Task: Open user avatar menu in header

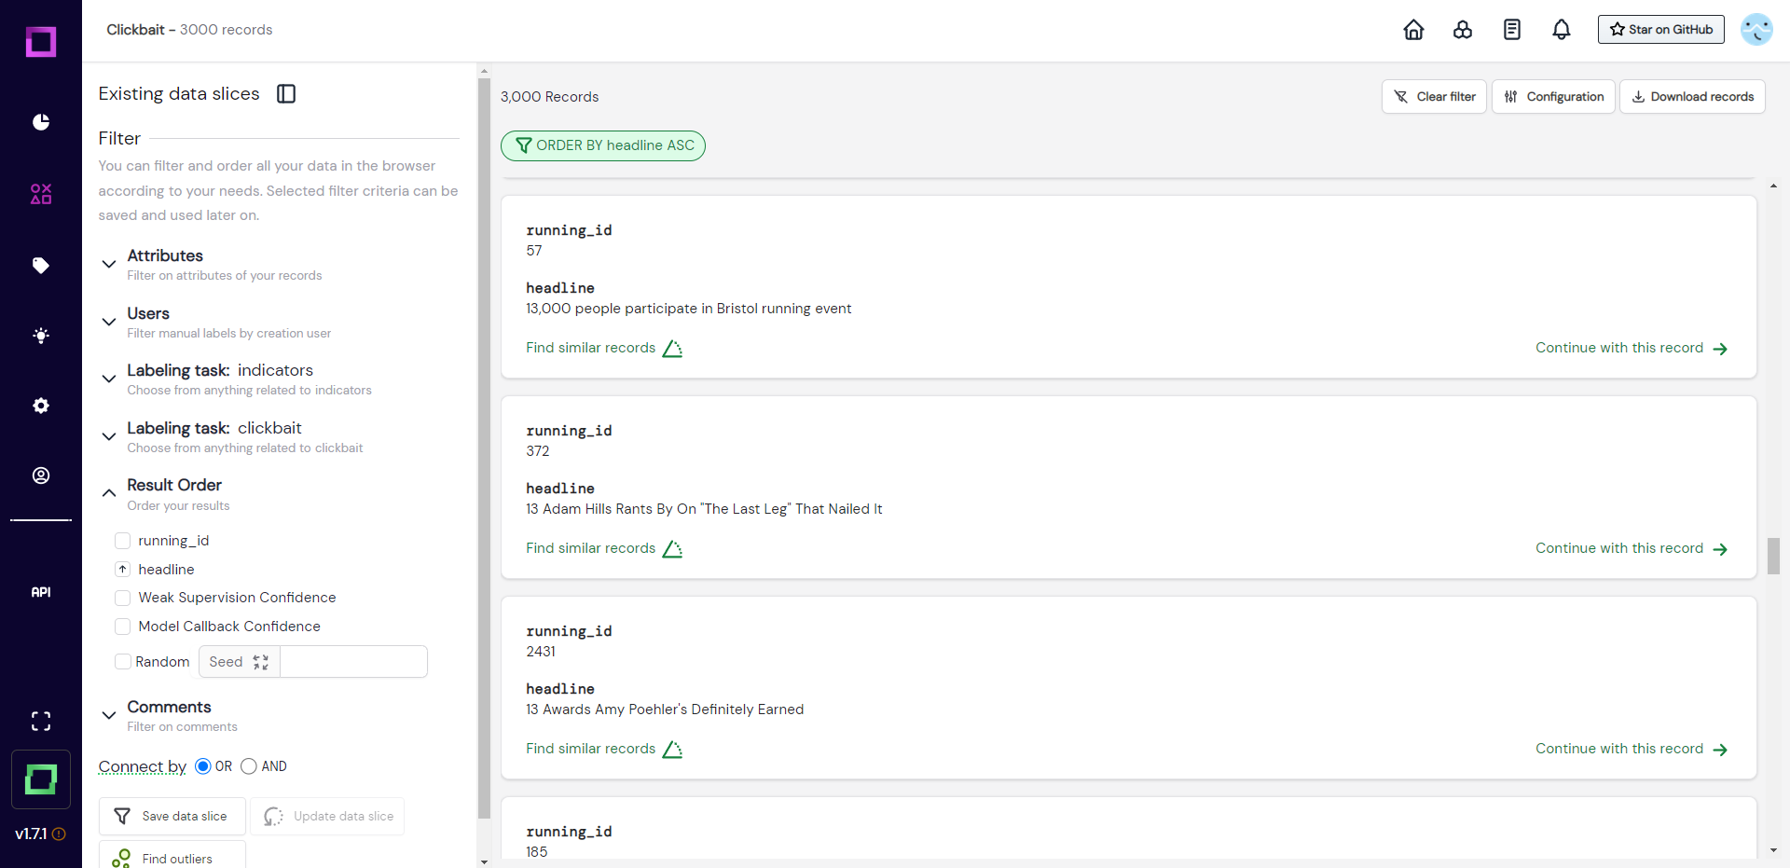Action: pos(1756,30)
